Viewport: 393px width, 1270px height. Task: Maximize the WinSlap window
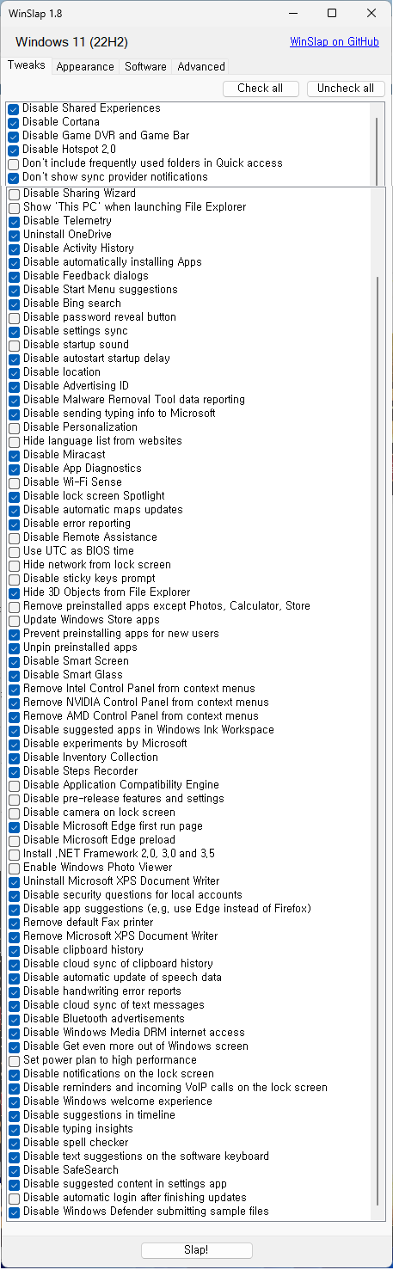(333, 14)
